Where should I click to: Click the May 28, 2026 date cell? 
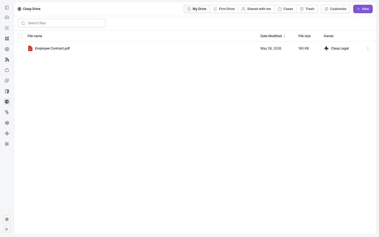271,48
